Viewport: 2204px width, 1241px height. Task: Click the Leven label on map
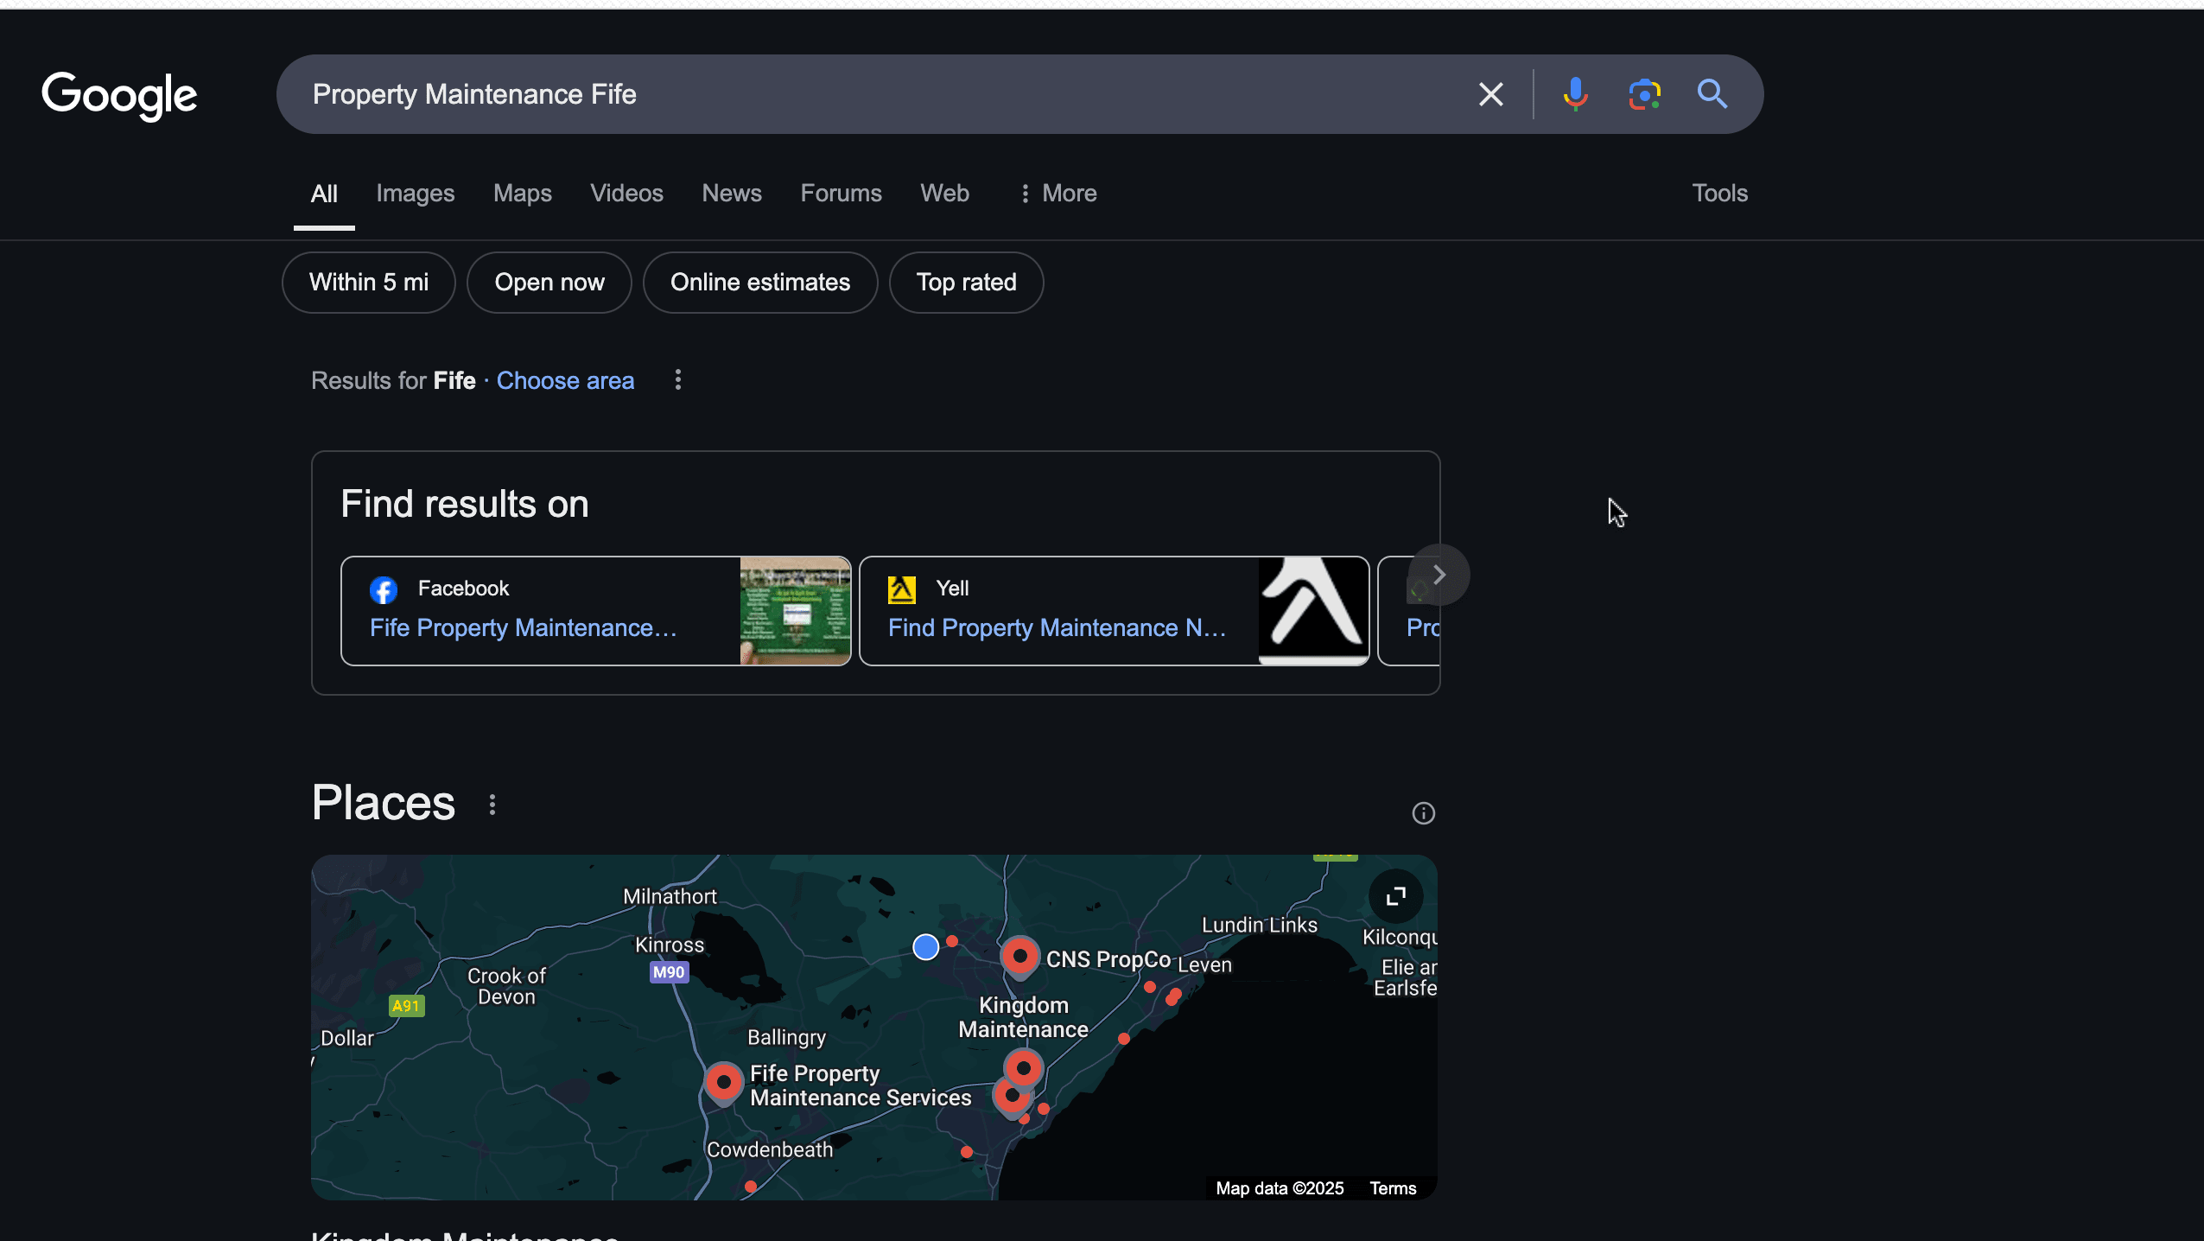tap(1204, 965)
